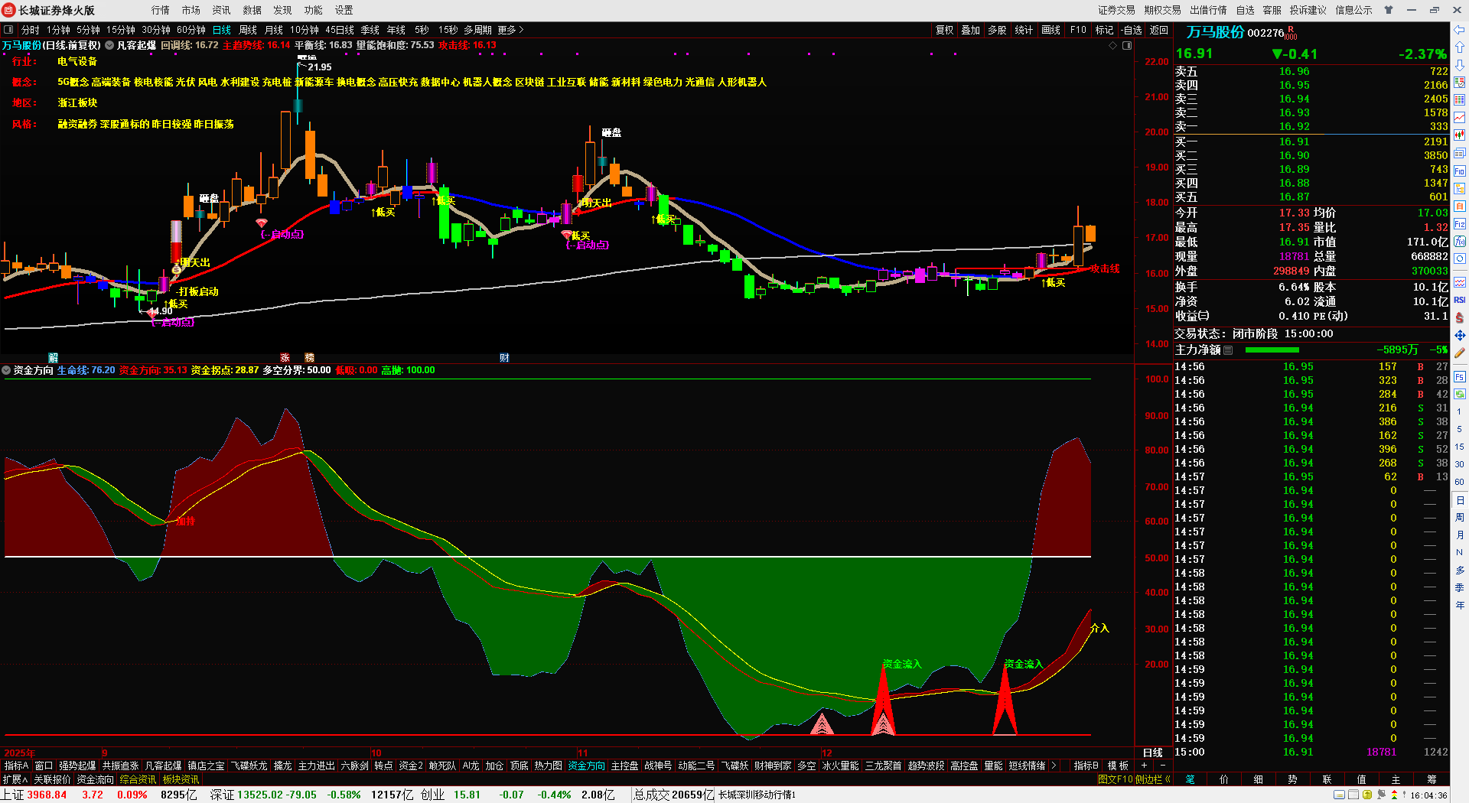
Task: Click the 万马股份 stock name header
Action: 1215,32
